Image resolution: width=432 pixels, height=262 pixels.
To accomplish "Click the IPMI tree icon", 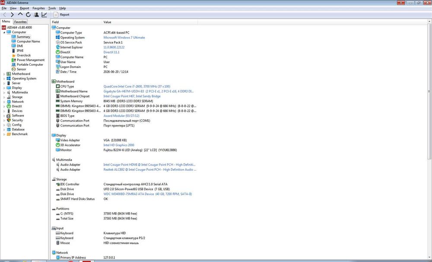I will coord(13,51).
